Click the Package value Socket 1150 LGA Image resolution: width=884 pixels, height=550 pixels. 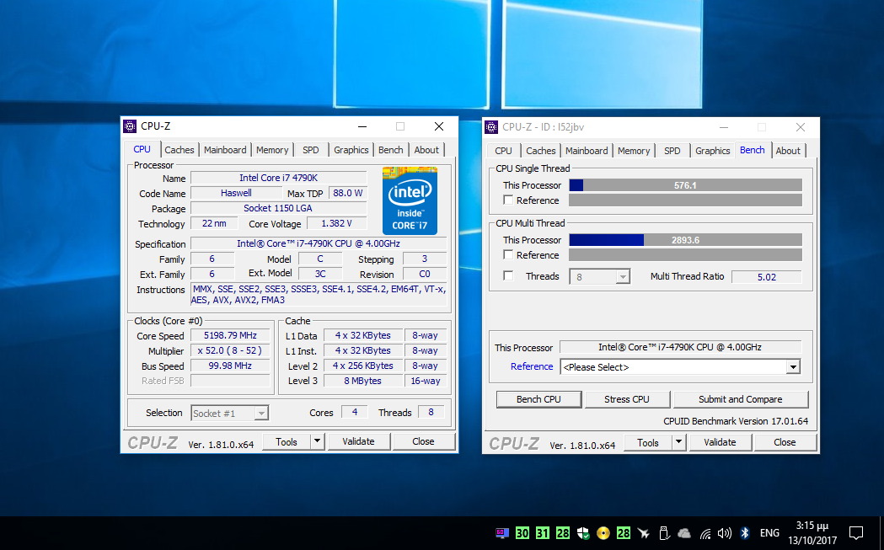[x=278, y=208]
